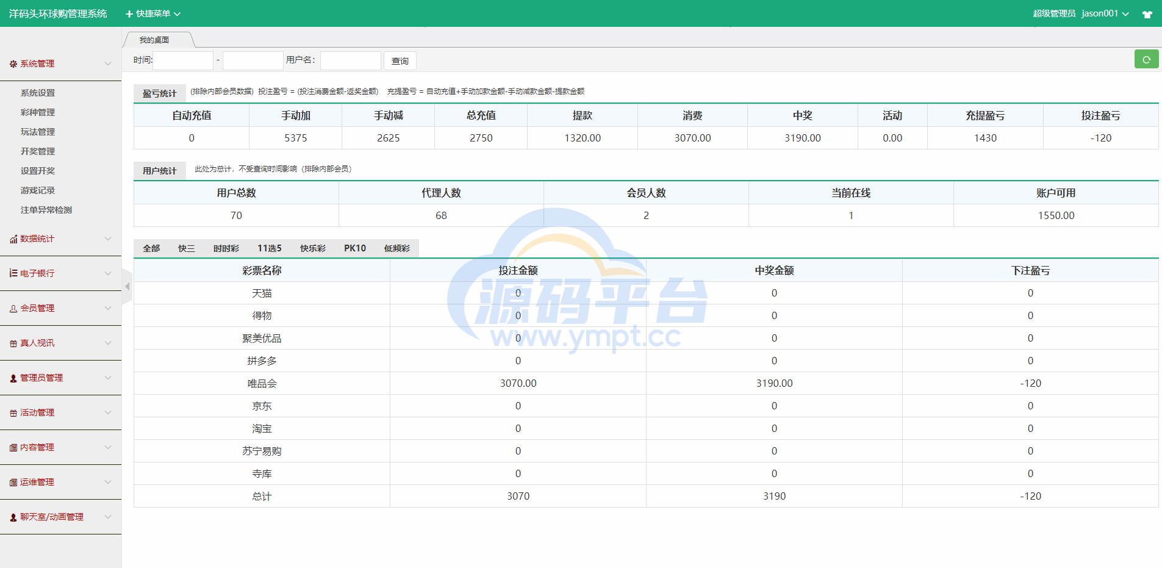
Task: Expand the 真人视讯 menu chevron
Action: (108, 343)
